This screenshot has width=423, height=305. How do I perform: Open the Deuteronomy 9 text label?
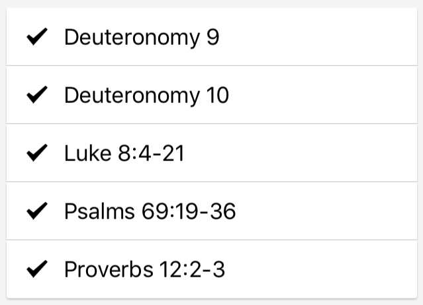point(141,38)
